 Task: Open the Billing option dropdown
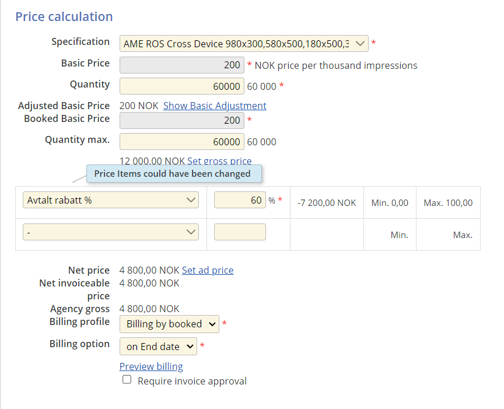tap(158, 347)
